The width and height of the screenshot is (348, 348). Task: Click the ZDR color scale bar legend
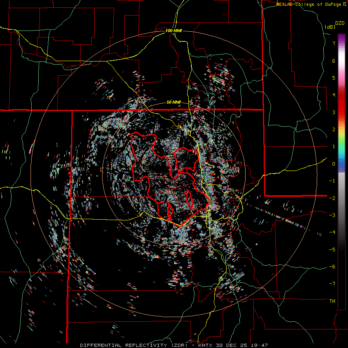tap(341, 172)
